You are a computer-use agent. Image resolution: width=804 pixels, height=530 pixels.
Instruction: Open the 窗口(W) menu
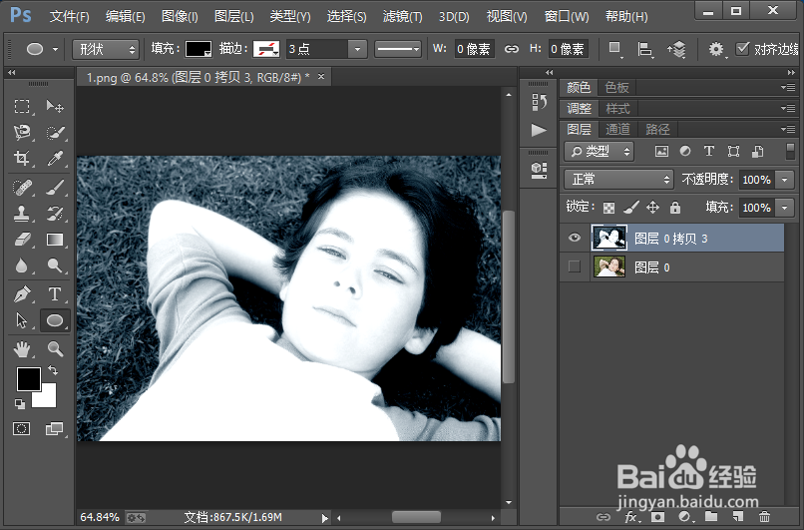(566, 16)
